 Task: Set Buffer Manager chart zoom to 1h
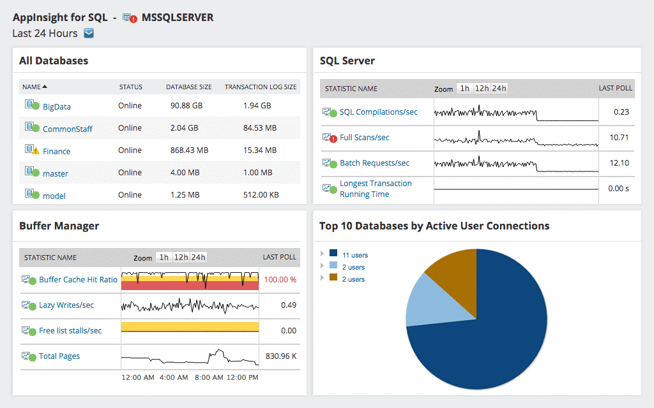[x=164, y=258]
